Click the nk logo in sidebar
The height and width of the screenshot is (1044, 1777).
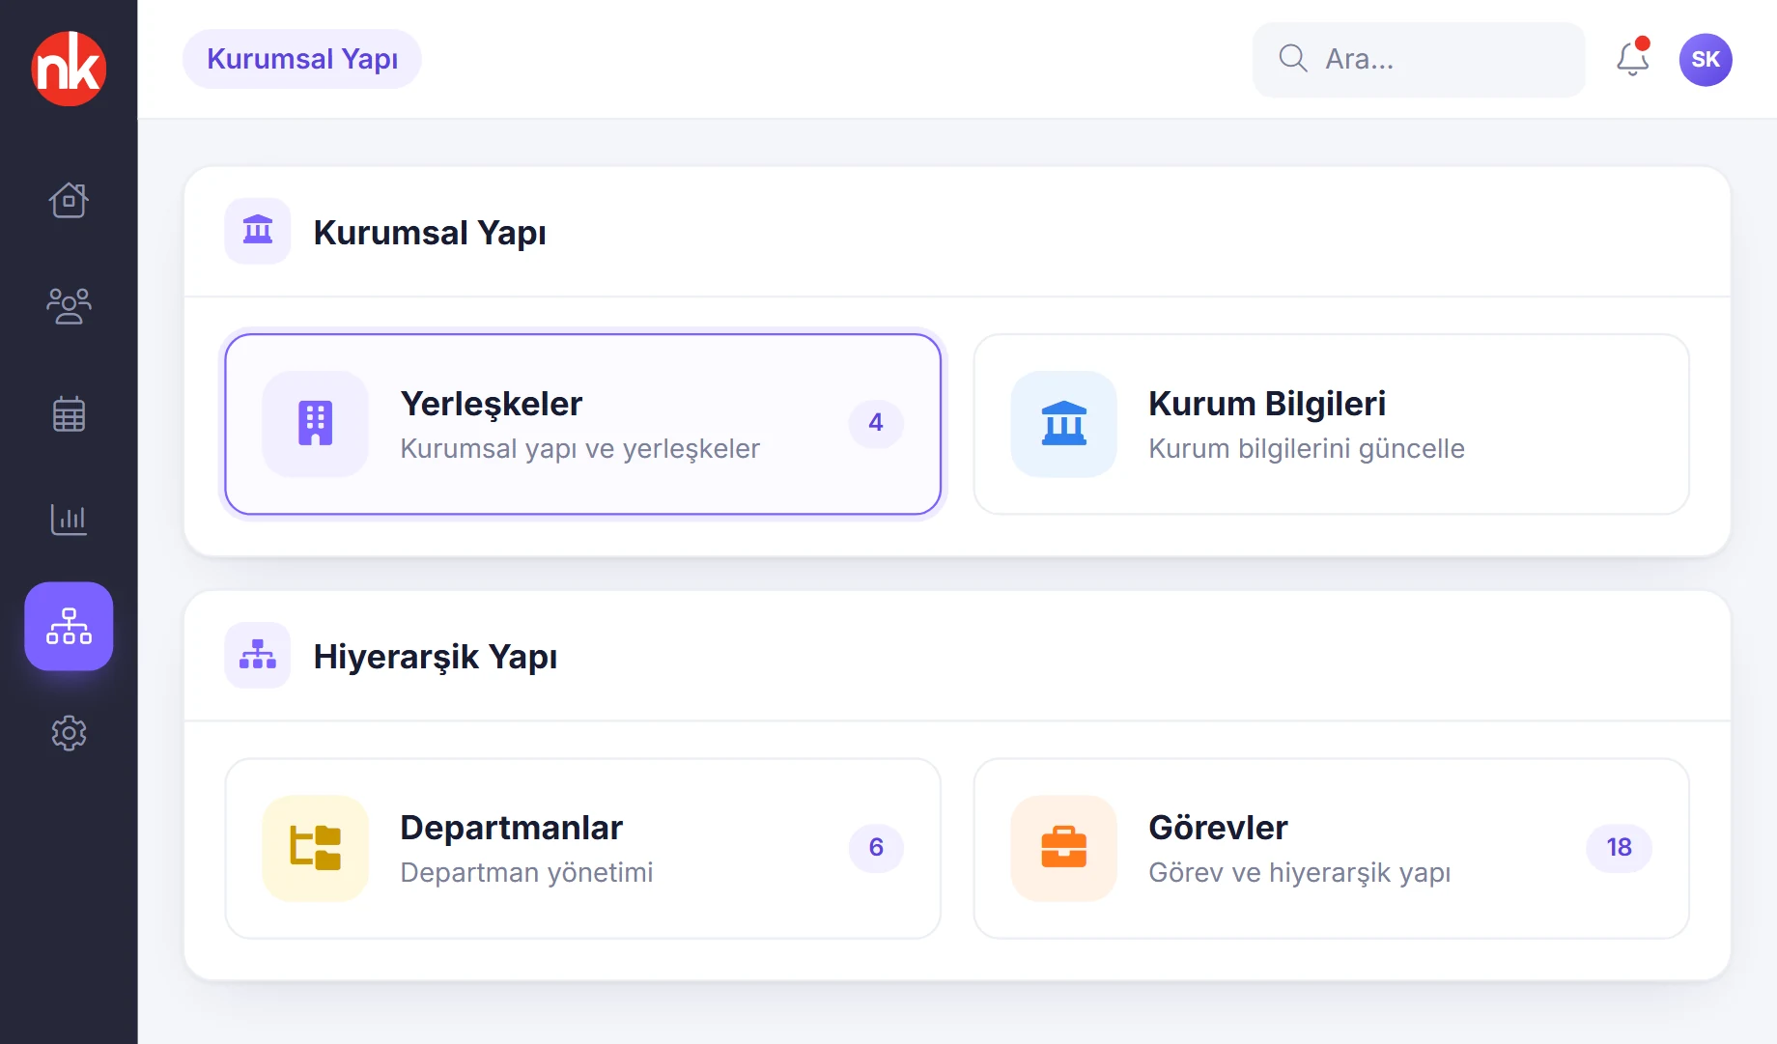[x=69, y=69]
